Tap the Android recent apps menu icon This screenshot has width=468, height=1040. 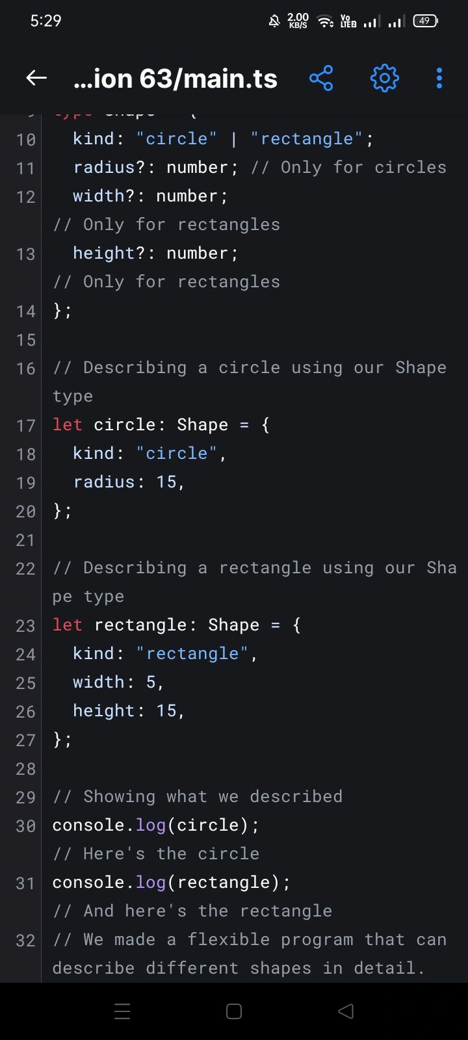(x=122, y=1011)
